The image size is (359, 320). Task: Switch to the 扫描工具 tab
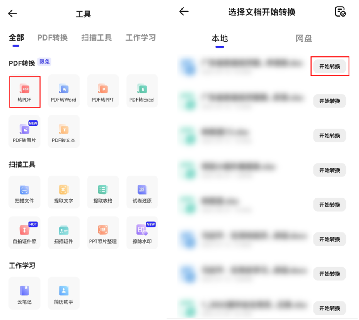pyautogui.click(x=97, y=37)
